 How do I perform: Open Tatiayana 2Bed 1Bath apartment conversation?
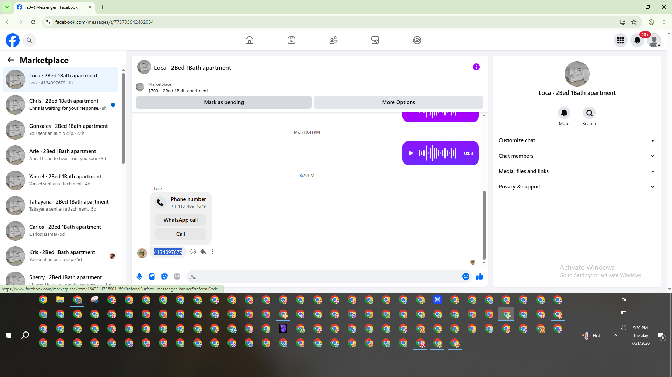tap(61, 206)
